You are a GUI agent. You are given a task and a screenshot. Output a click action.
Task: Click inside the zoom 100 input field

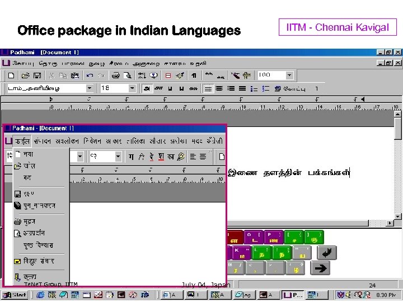pyautogui.click(x=271, y=75)
